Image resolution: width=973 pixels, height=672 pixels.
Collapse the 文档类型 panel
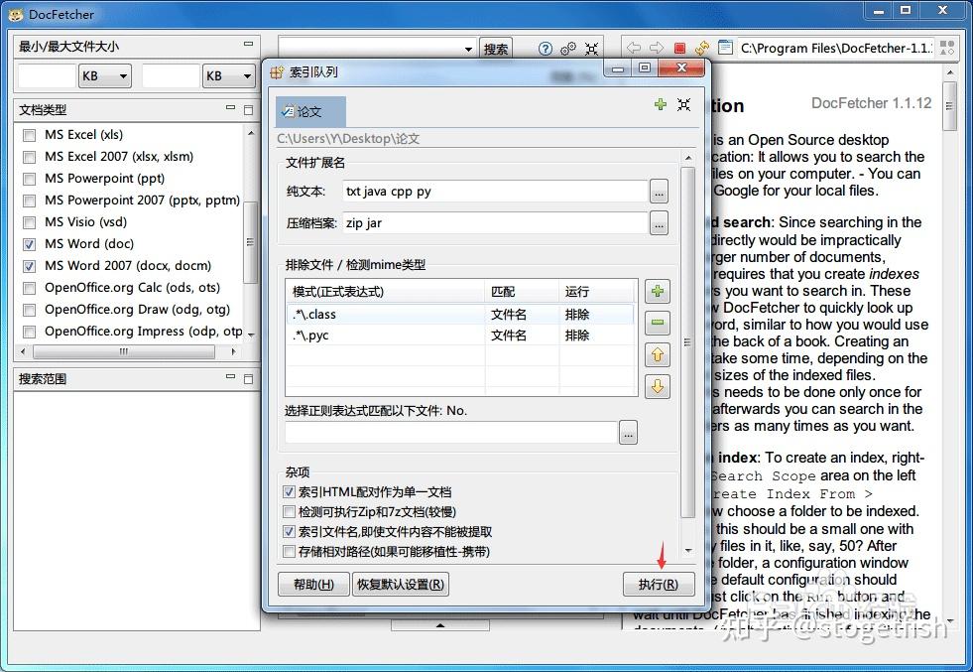(x=229, y=108)
